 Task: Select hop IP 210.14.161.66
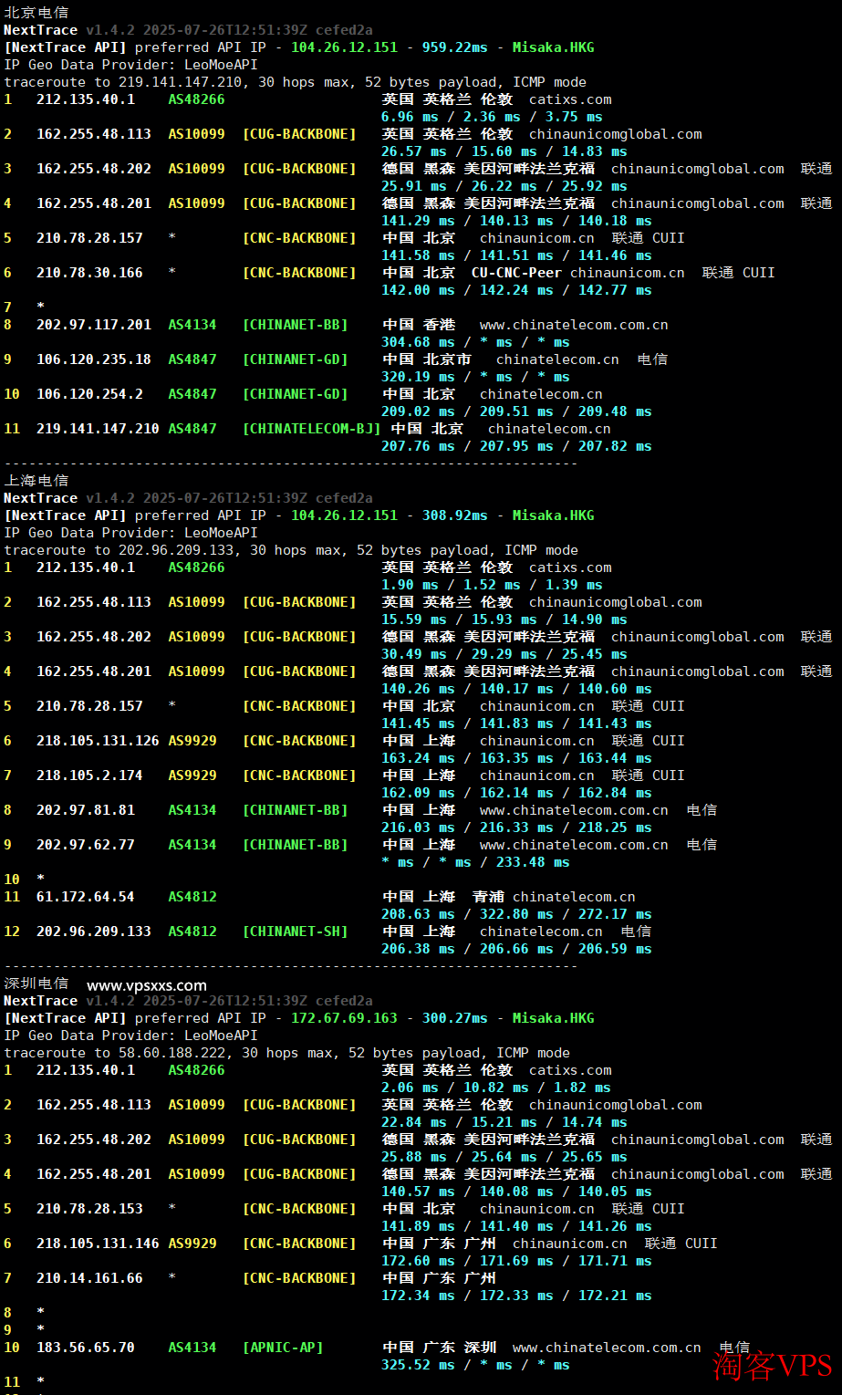click(x=89, y=1278)
